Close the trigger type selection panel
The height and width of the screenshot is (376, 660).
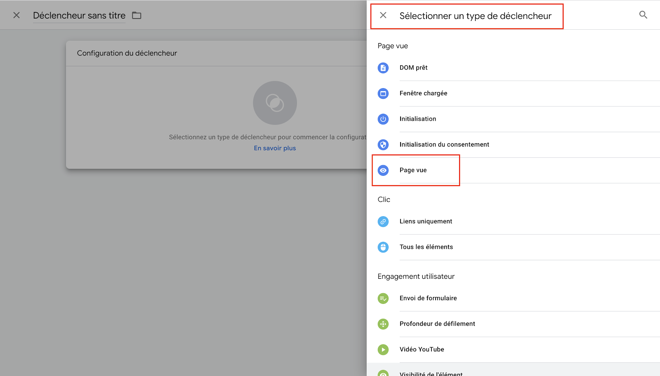coord(383,15)
